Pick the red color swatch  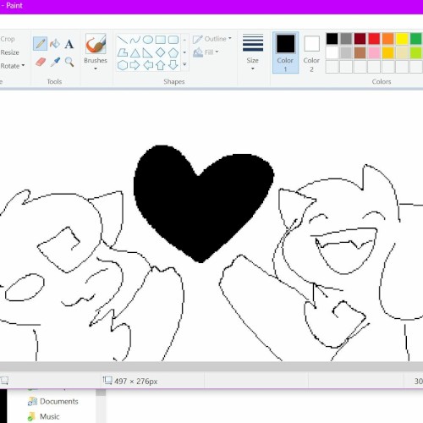374,39
